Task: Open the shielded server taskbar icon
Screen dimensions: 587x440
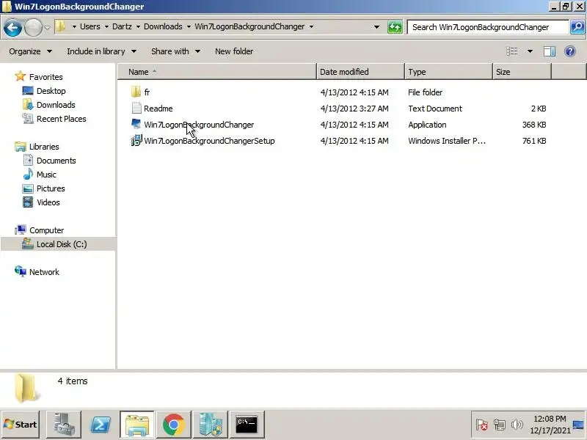Action: point(211,425)
